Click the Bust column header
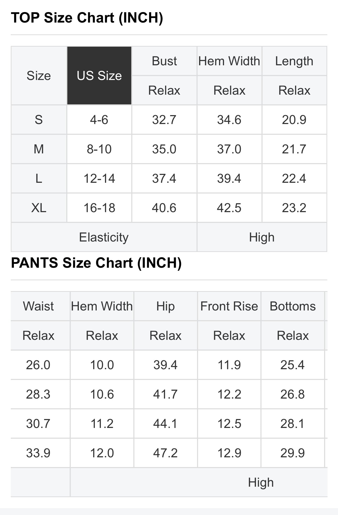Image resolution: width=338 pixels, height=515 pixels. 164,61
